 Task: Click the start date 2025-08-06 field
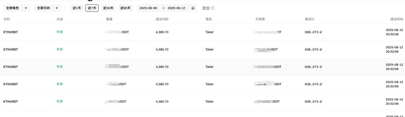[148, 8]
